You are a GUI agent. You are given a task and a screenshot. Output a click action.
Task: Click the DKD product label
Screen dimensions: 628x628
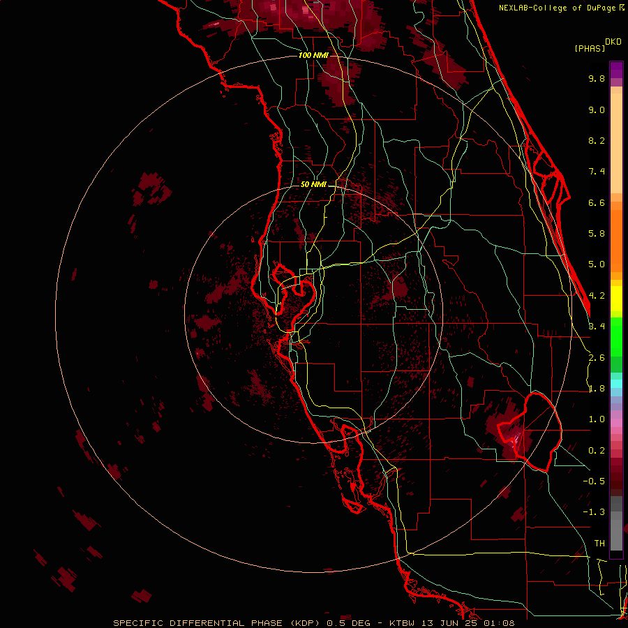point(613,42)
